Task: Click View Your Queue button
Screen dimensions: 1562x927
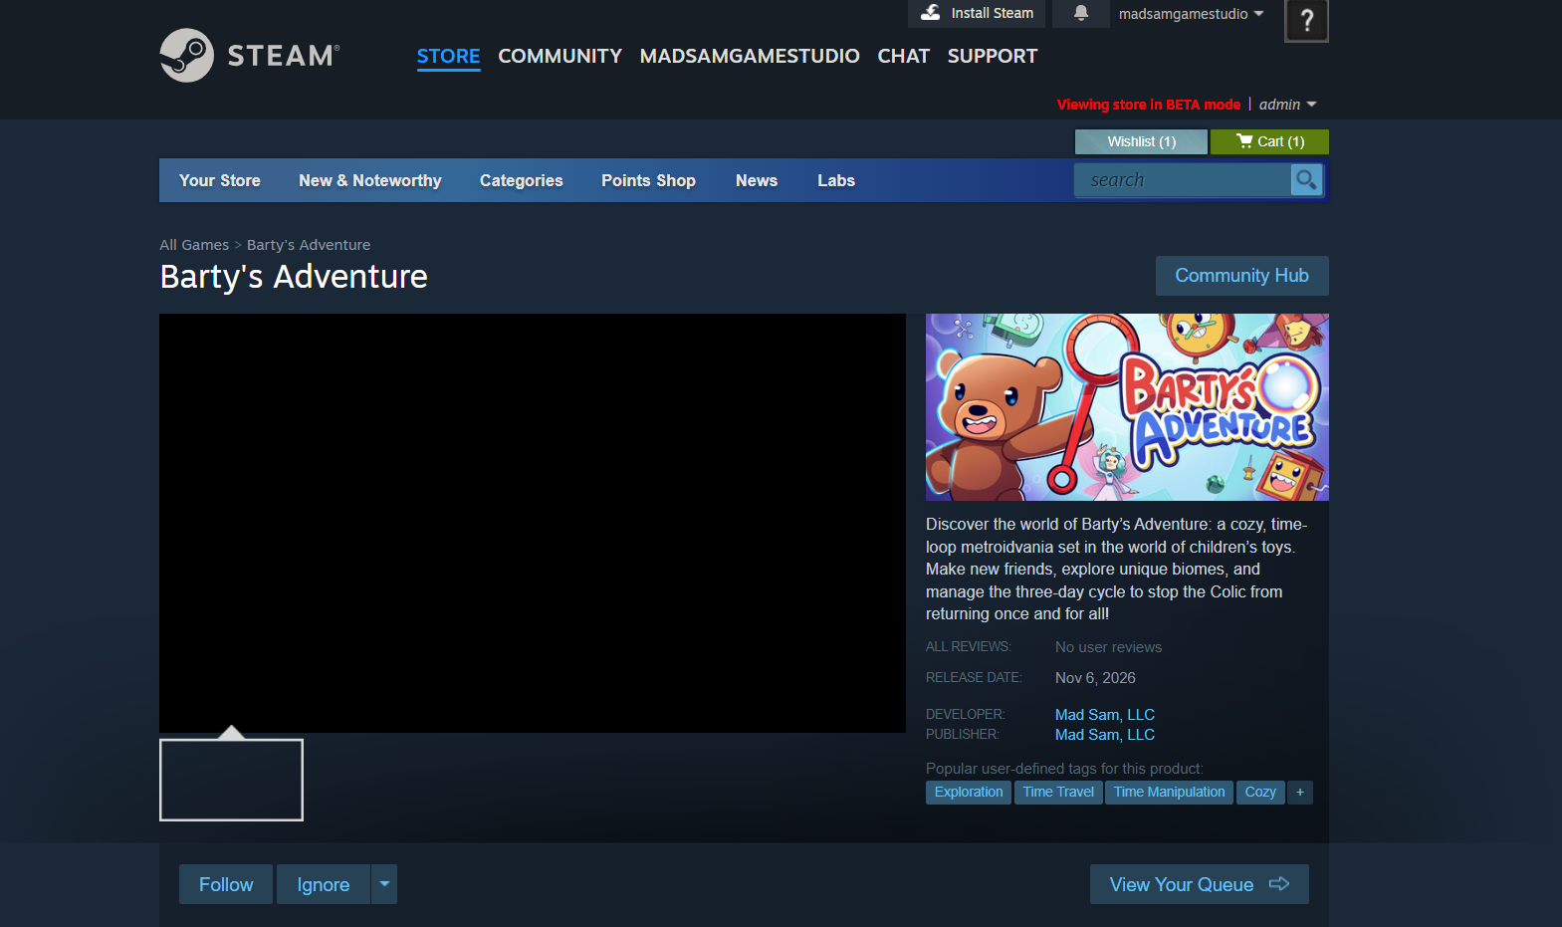Action: [1199, 884]
